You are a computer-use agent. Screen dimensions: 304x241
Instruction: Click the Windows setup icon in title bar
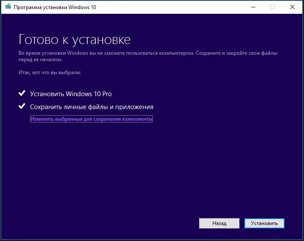pyautogui.click(x=8, y=7)
